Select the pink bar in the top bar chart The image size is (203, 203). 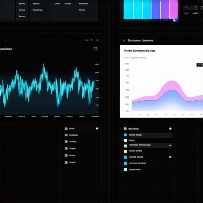pos(174,9)
